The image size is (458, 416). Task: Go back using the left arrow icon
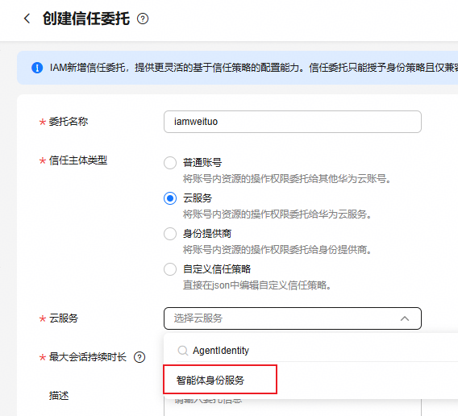coord(27,19)
